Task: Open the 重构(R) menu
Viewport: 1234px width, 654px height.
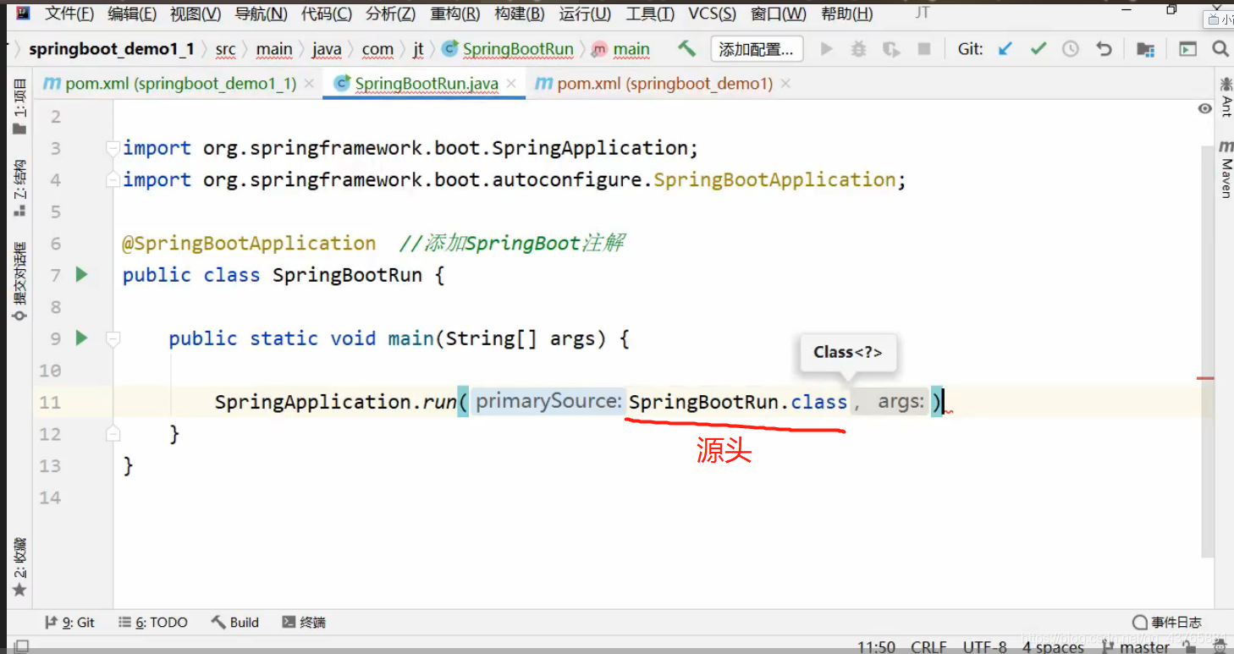Action: click(455, 14)
